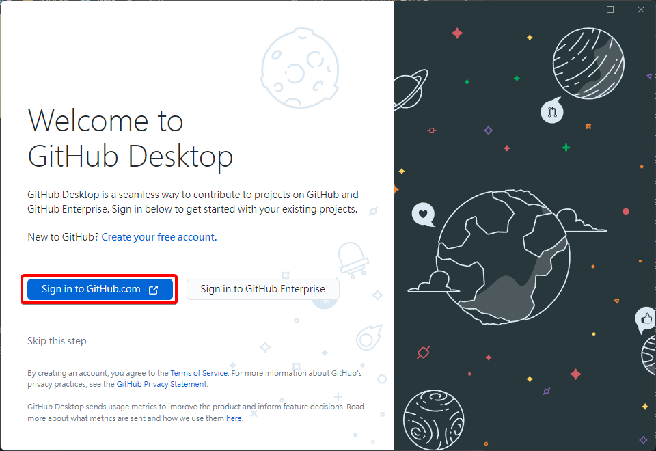Click the Sign in to GitHub.com button
The height and width of the screenshot is (451, 656).
[100, 289]
